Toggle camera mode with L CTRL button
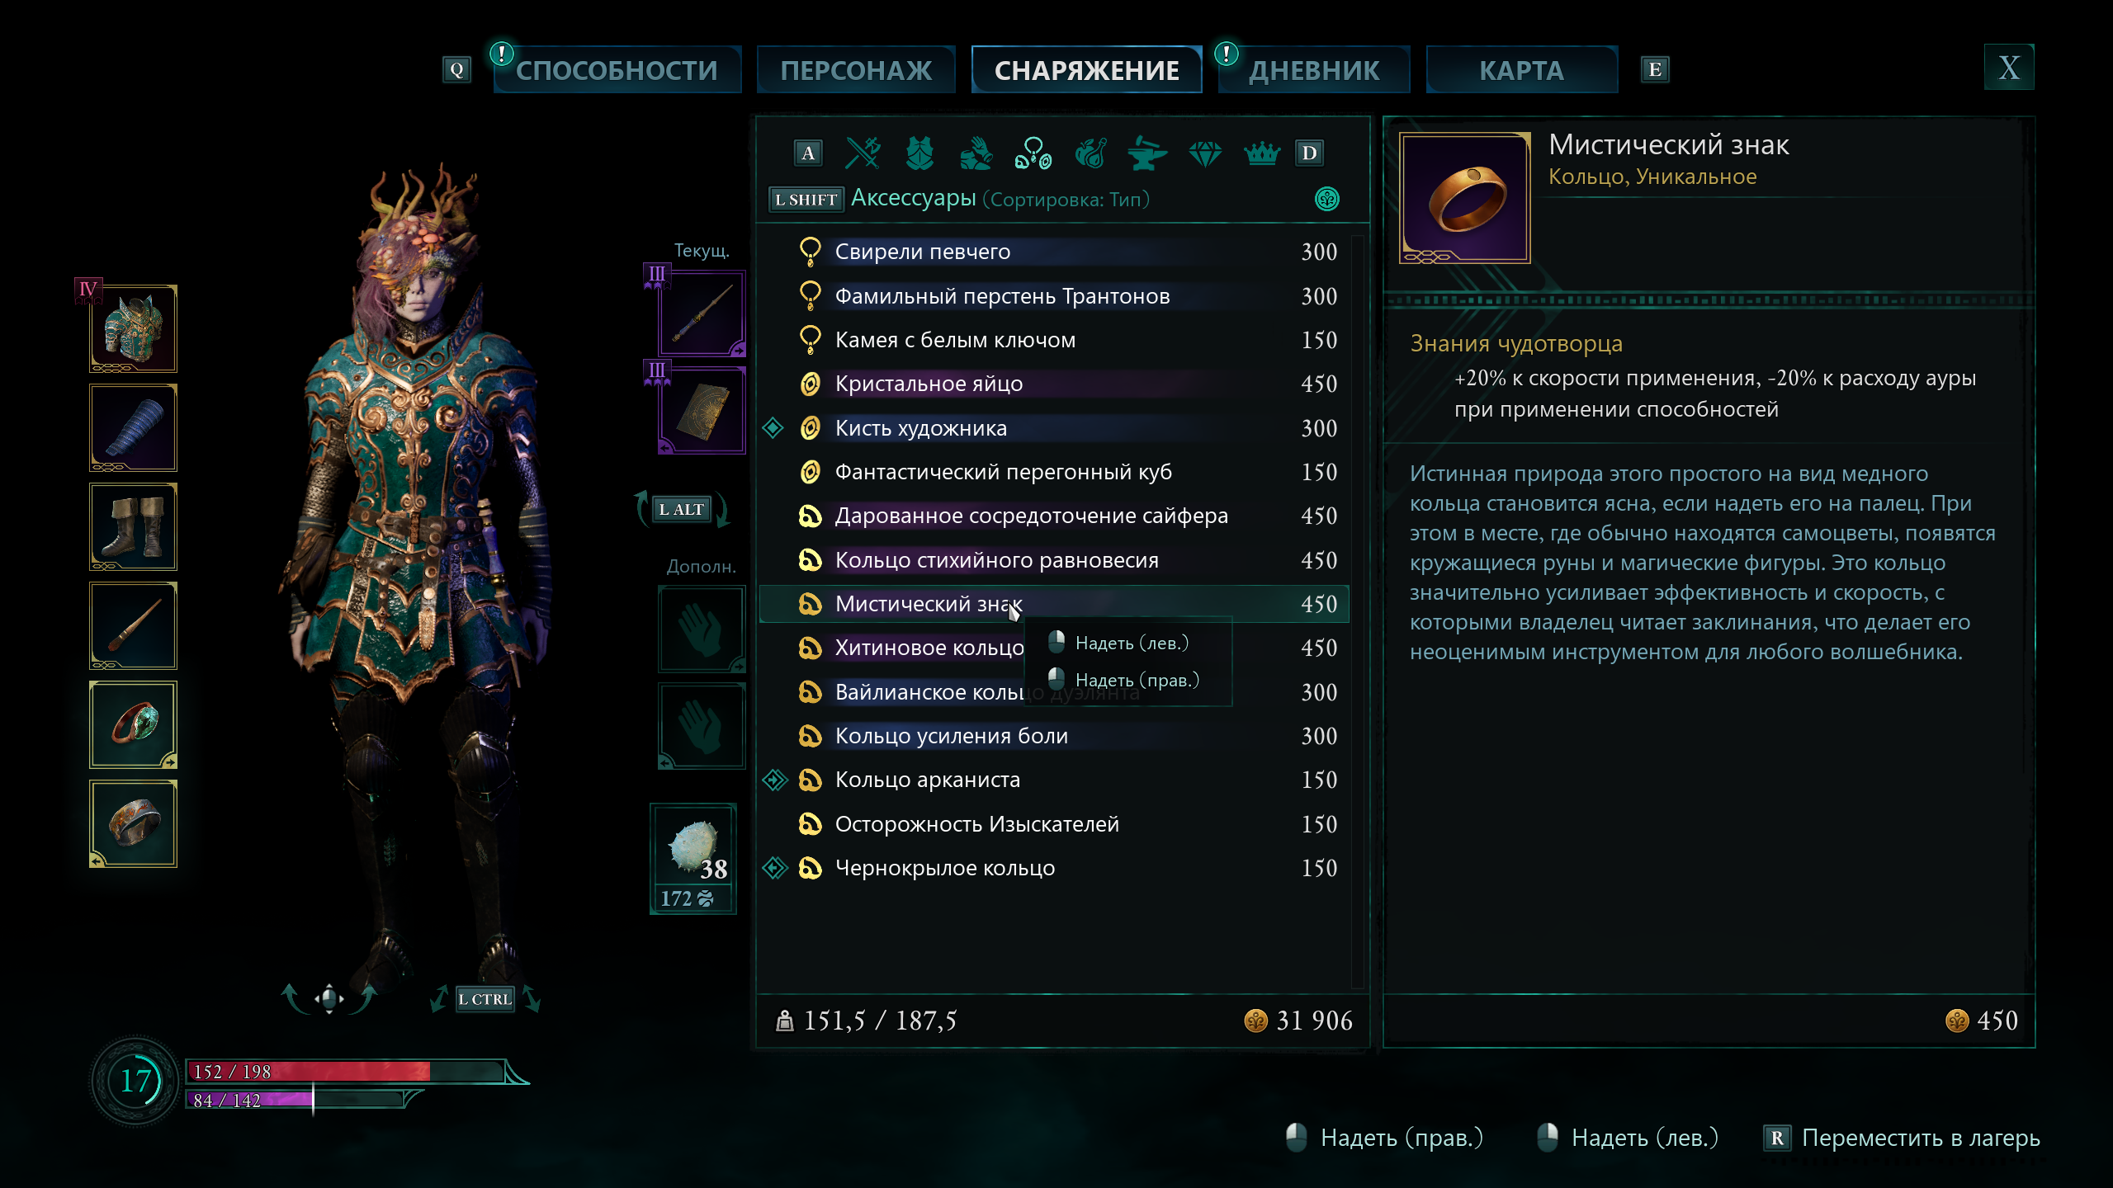This screenshot has height=1188, width=2113. tap(485, 999)
